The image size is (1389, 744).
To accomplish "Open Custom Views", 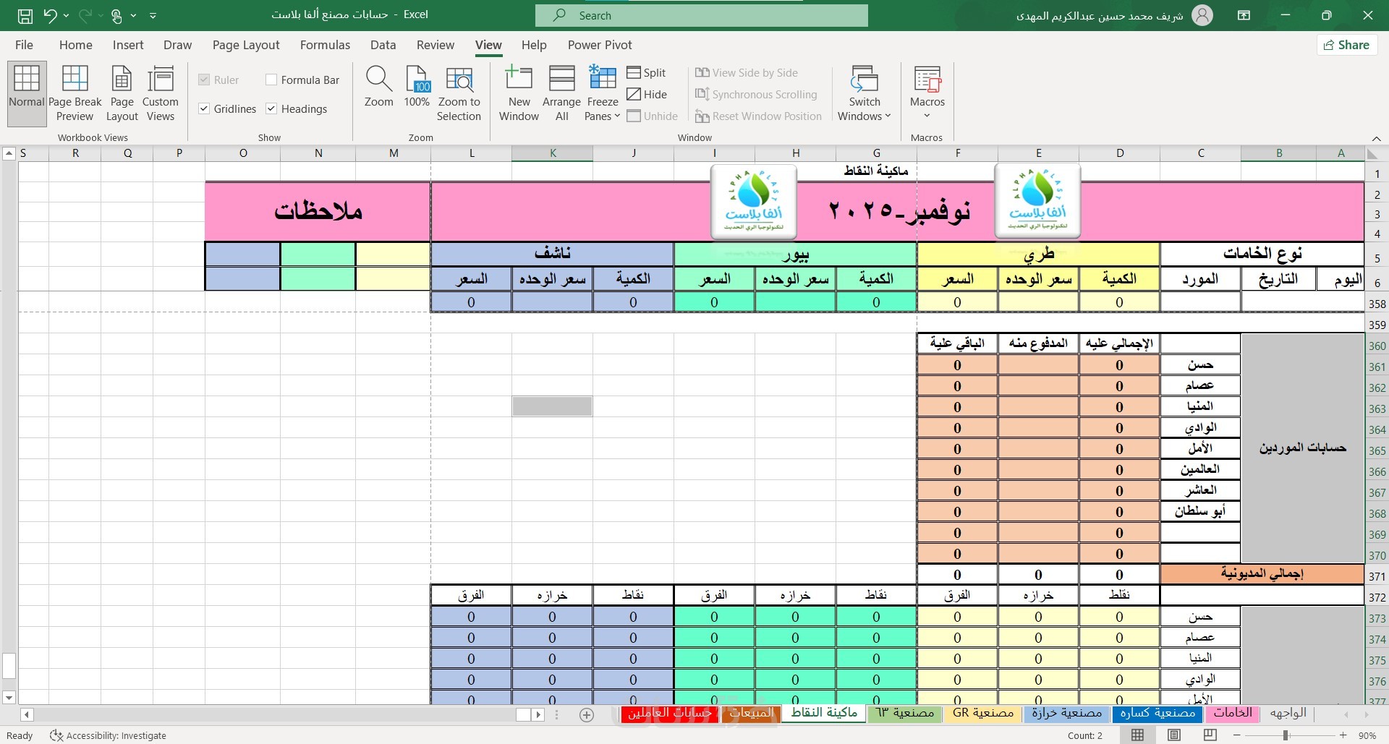I will 160,94.
